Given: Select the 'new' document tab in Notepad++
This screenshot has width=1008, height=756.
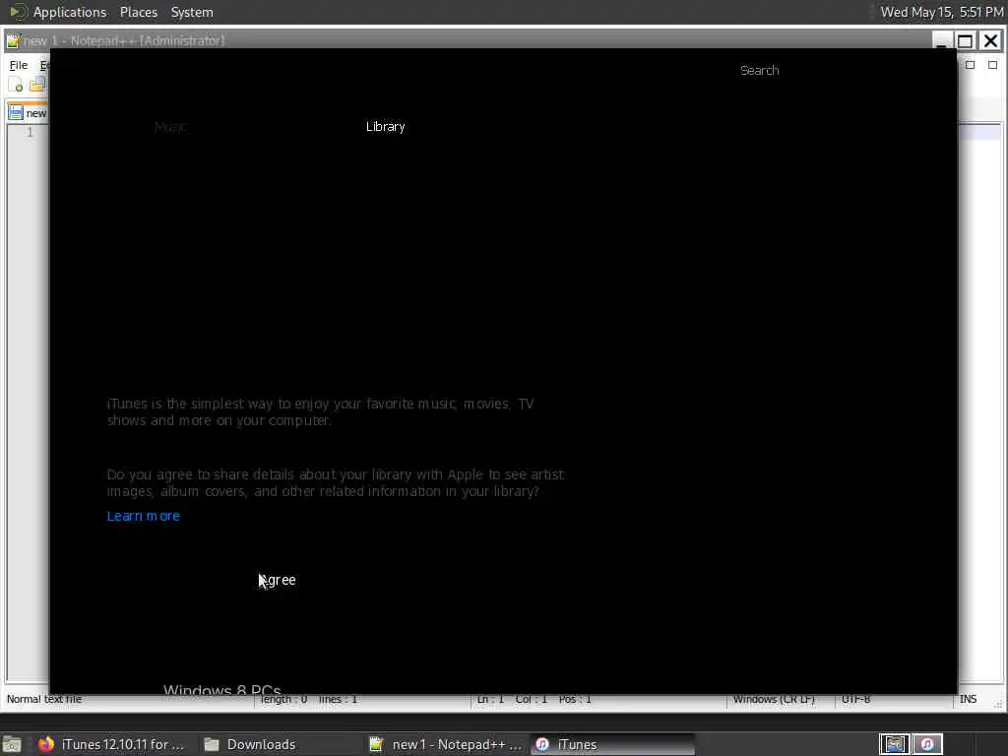Looking at the screenshot, I should (28, 113).
